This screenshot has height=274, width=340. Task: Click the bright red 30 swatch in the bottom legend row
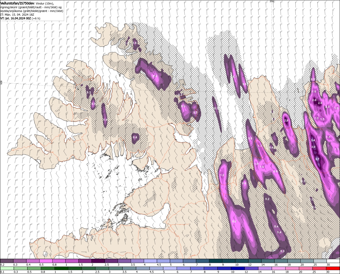click(x=333, y=268)
